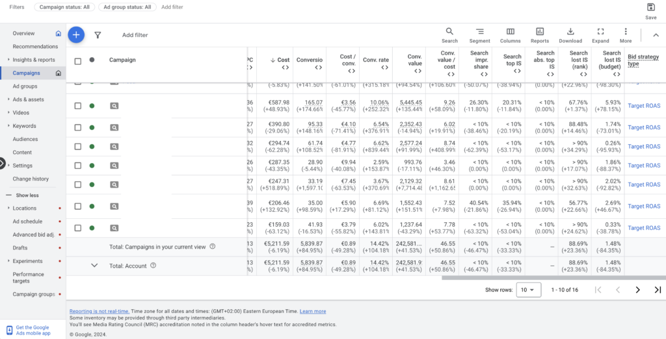Click the search campaign icon in the €294.74 row

click(x=114, y=146)
